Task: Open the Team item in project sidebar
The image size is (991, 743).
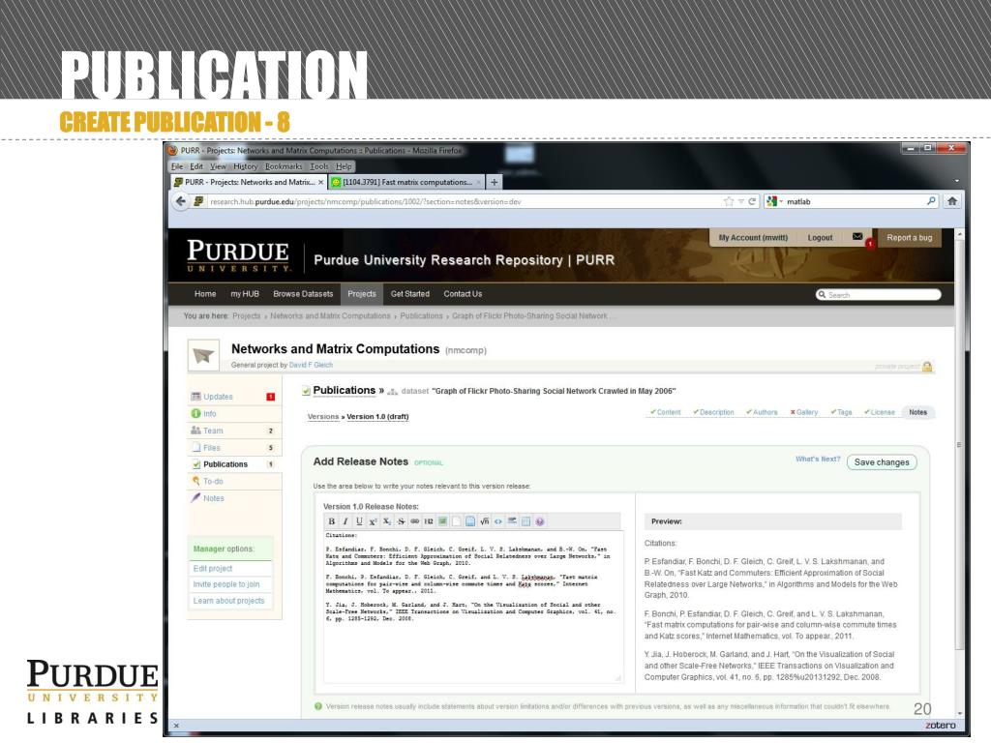Action: 234,431
